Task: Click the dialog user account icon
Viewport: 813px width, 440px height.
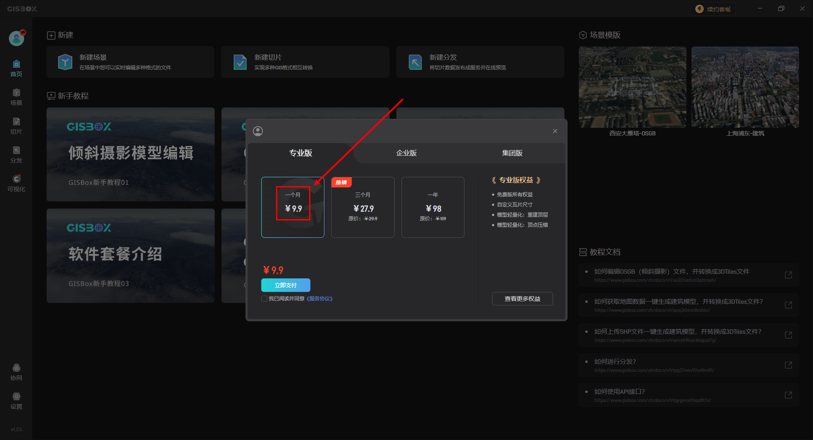Action: coord(258,131)
